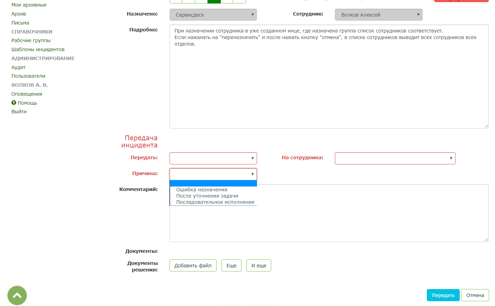The image size is (495, 306).
Task: Open the Назначено dropdown showing Сервисдеск
Action: pyautogui.click(x=213, y=15)
